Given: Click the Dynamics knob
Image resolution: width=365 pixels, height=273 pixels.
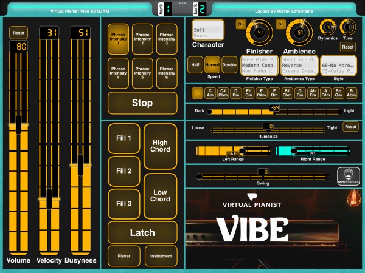Looking at the screenshot, I should click(x=328, y=27).
